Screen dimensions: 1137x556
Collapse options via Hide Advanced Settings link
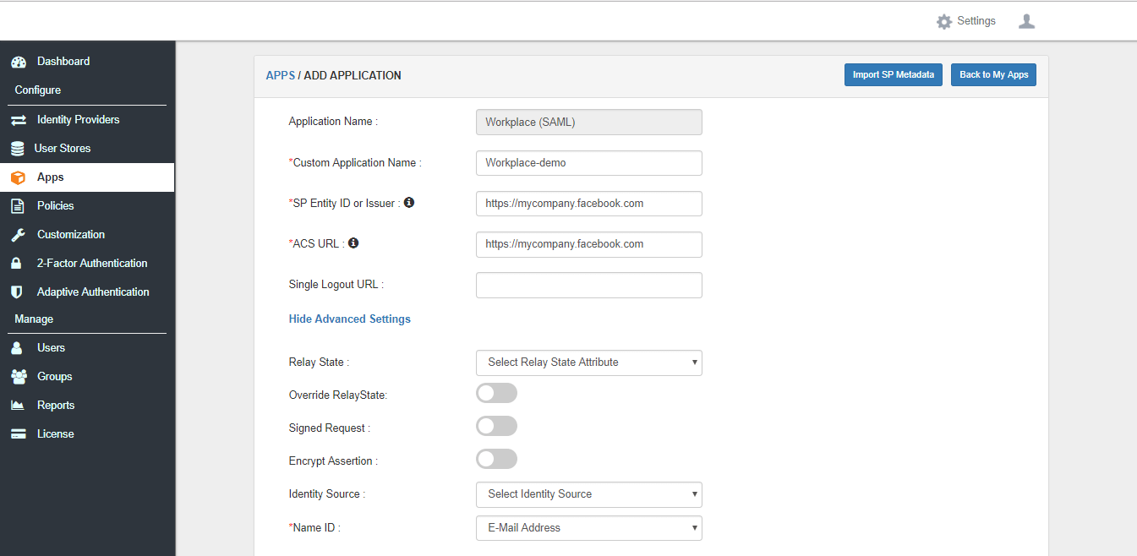coord(349,319)
